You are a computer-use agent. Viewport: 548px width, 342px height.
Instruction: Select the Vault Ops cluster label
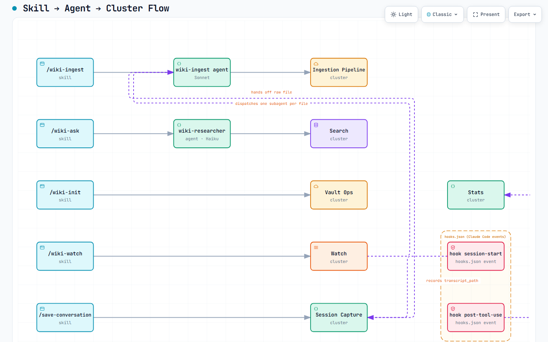coord(339,192)
